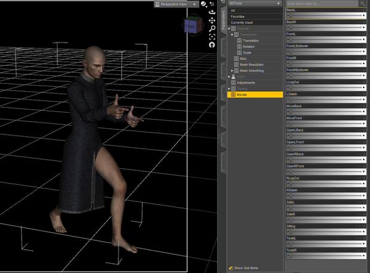
Task: Select the orbit/rotate camera tool
Action: click(x=212, y=12)
